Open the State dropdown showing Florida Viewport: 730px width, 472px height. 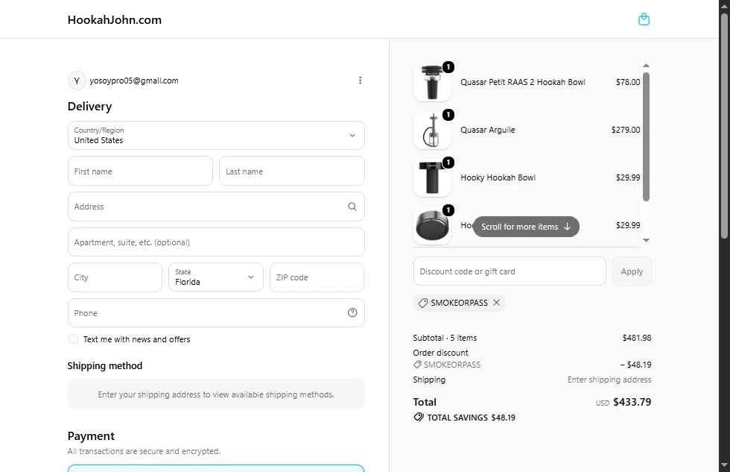216,277
